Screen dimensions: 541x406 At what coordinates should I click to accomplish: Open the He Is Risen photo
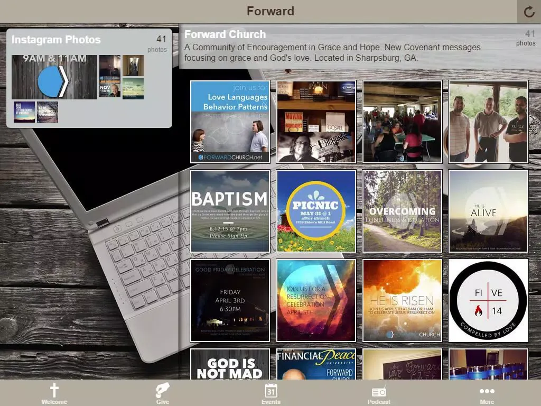click(x=402, y=301)
